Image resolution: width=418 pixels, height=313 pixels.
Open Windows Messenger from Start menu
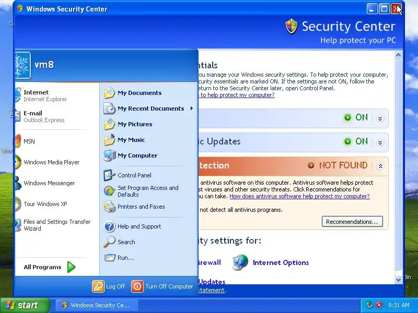point(57,183)
